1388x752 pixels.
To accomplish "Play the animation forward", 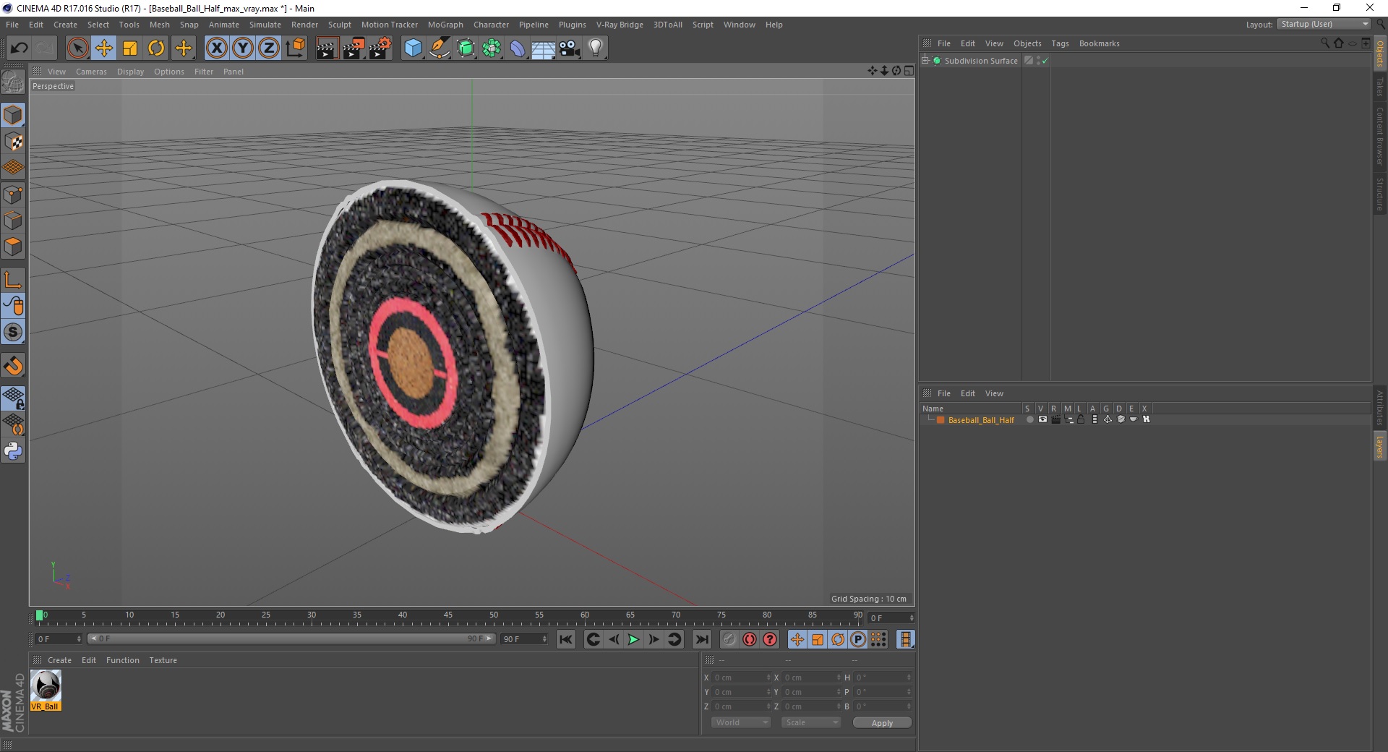I will coord(633,639).
